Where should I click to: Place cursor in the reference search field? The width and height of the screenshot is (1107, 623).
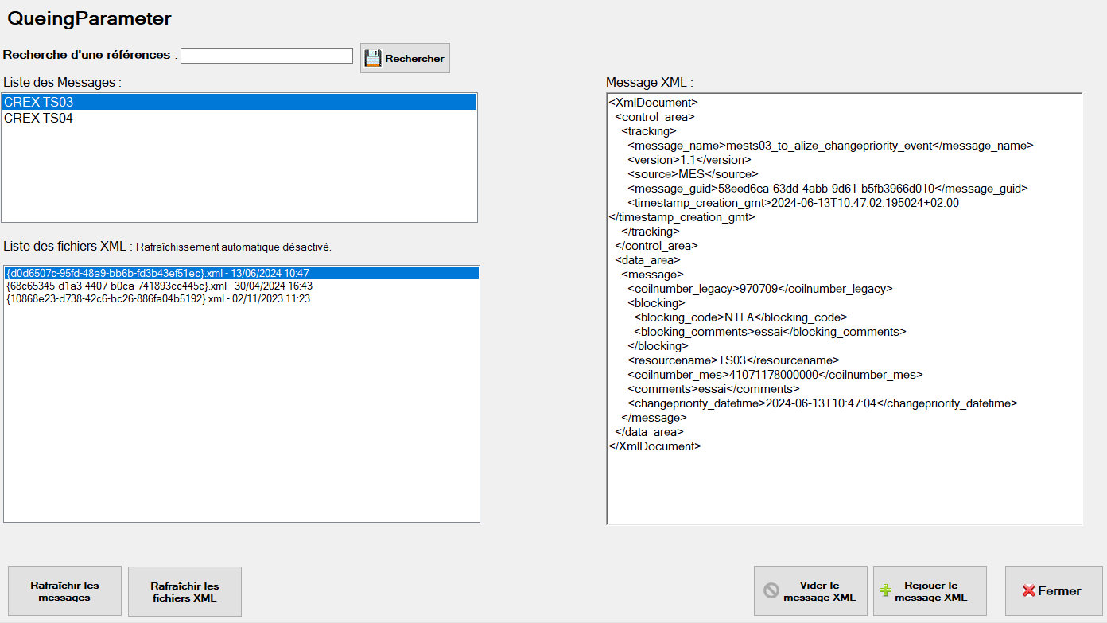point(266,55)
